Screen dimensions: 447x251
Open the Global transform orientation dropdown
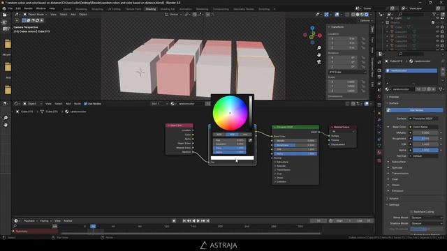(x=173, y=14)
